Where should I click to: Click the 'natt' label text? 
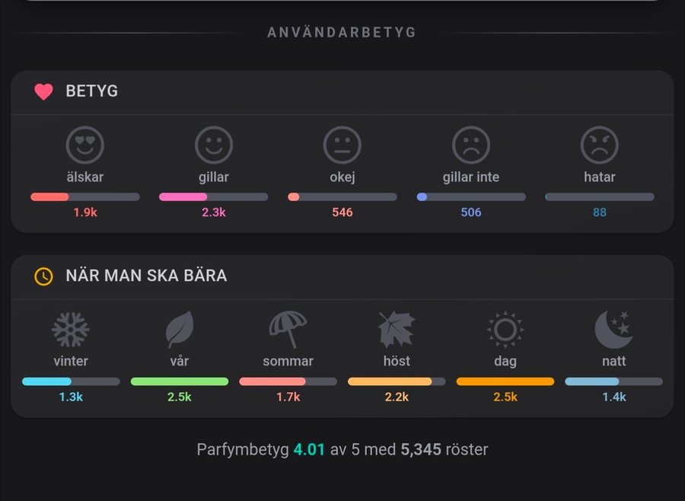pyautogui.click(x=613, y=361)
